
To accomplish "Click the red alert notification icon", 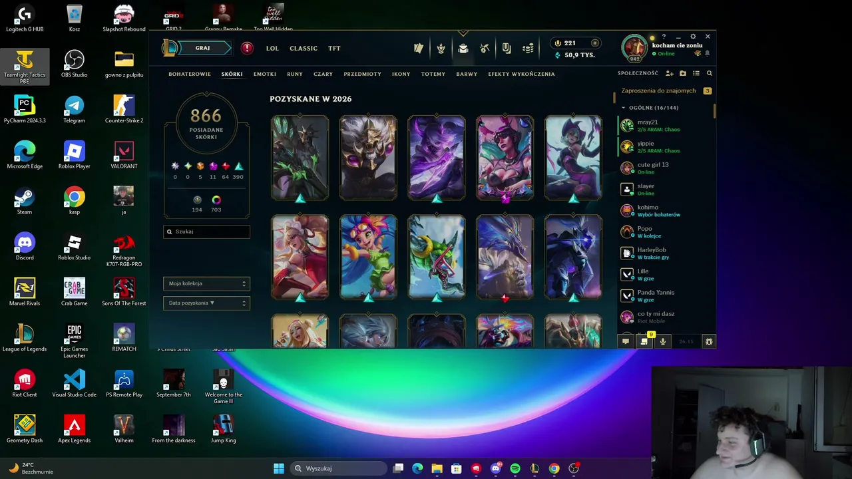I will point(247,48).
